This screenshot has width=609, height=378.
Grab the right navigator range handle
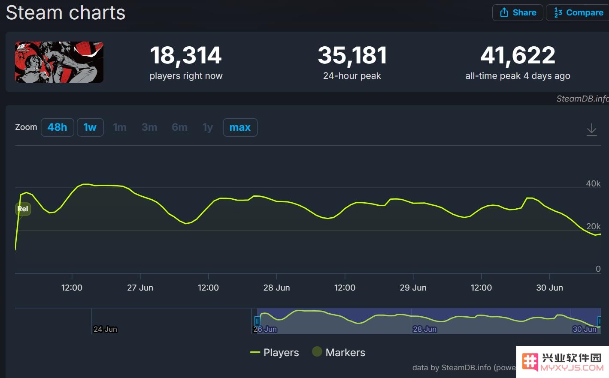tap(600, 321)
